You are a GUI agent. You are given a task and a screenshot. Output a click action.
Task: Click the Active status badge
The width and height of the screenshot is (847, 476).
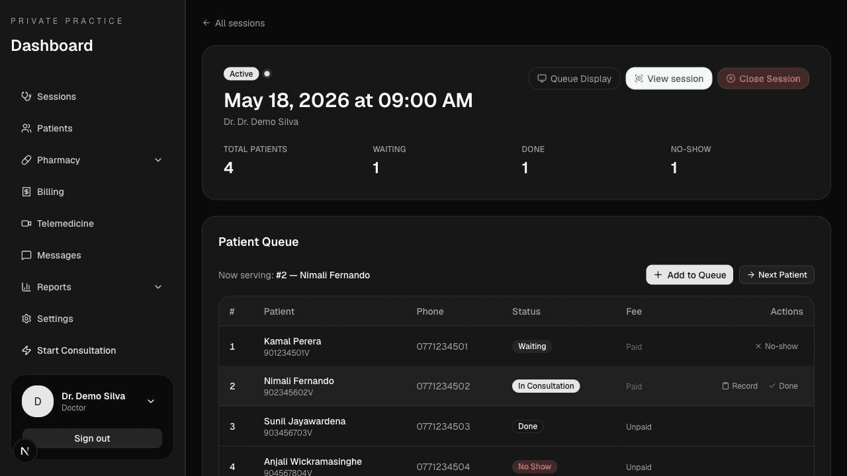242,74
